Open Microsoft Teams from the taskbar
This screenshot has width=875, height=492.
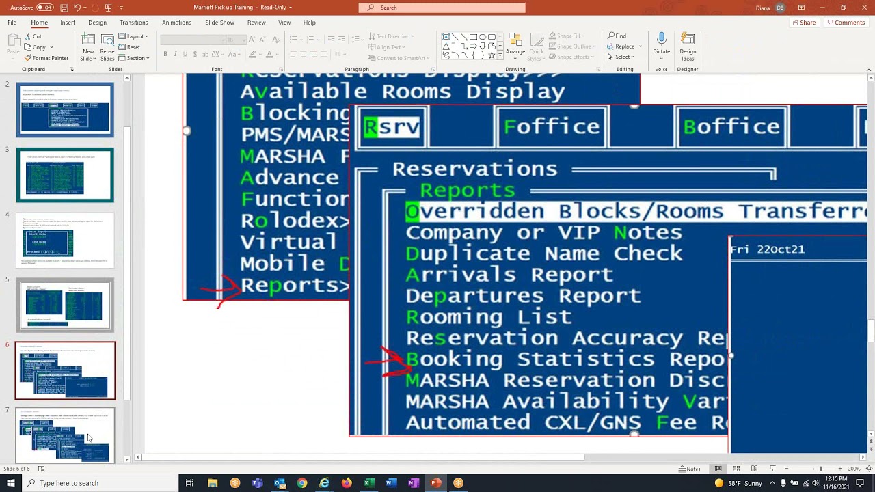257,483
